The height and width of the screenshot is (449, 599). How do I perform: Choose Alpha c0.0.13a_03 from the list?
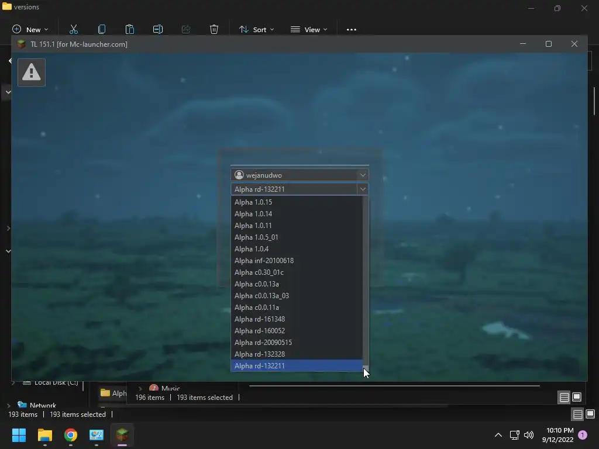(297, 296)
